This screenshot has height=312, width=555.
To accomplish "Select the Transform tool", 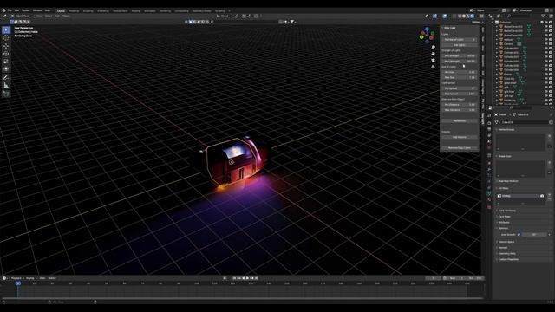I will pos(6,69).
